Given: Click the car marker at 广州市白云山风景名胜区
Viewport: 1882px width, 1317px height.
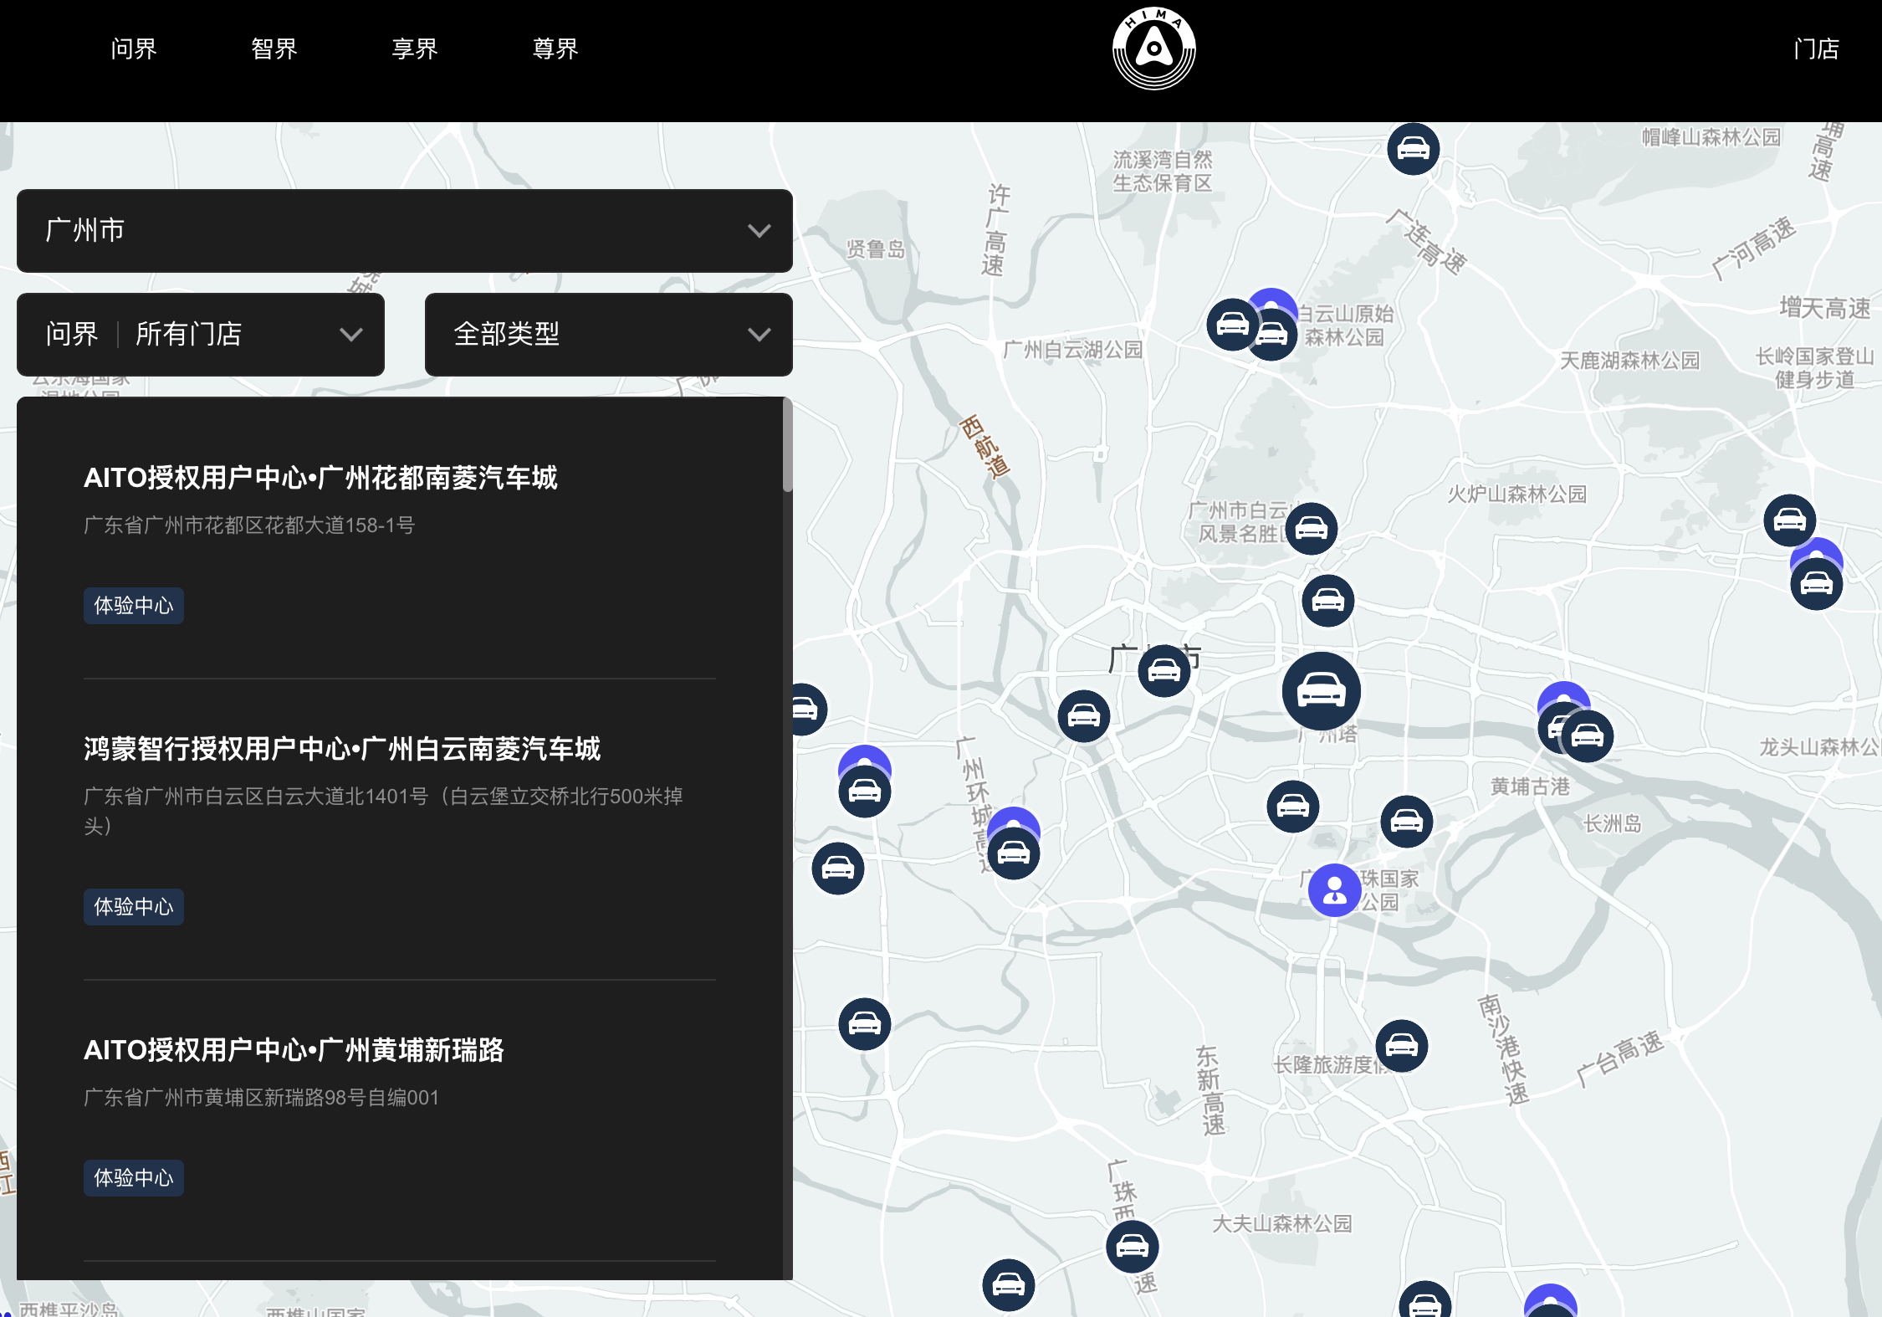Looking at the screenshot, I should pyautogui.click(x=1312, y=529).
